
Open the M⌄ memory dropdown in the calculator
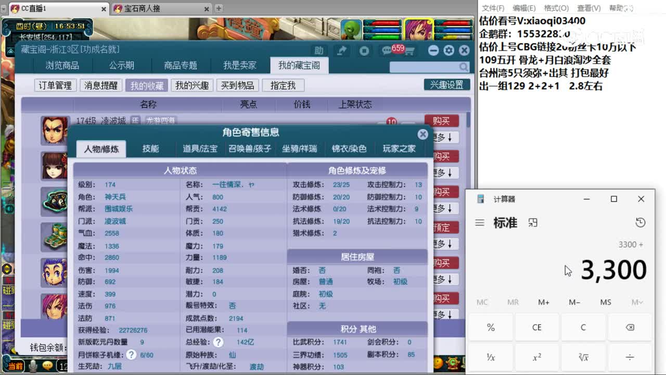(636, 302)
